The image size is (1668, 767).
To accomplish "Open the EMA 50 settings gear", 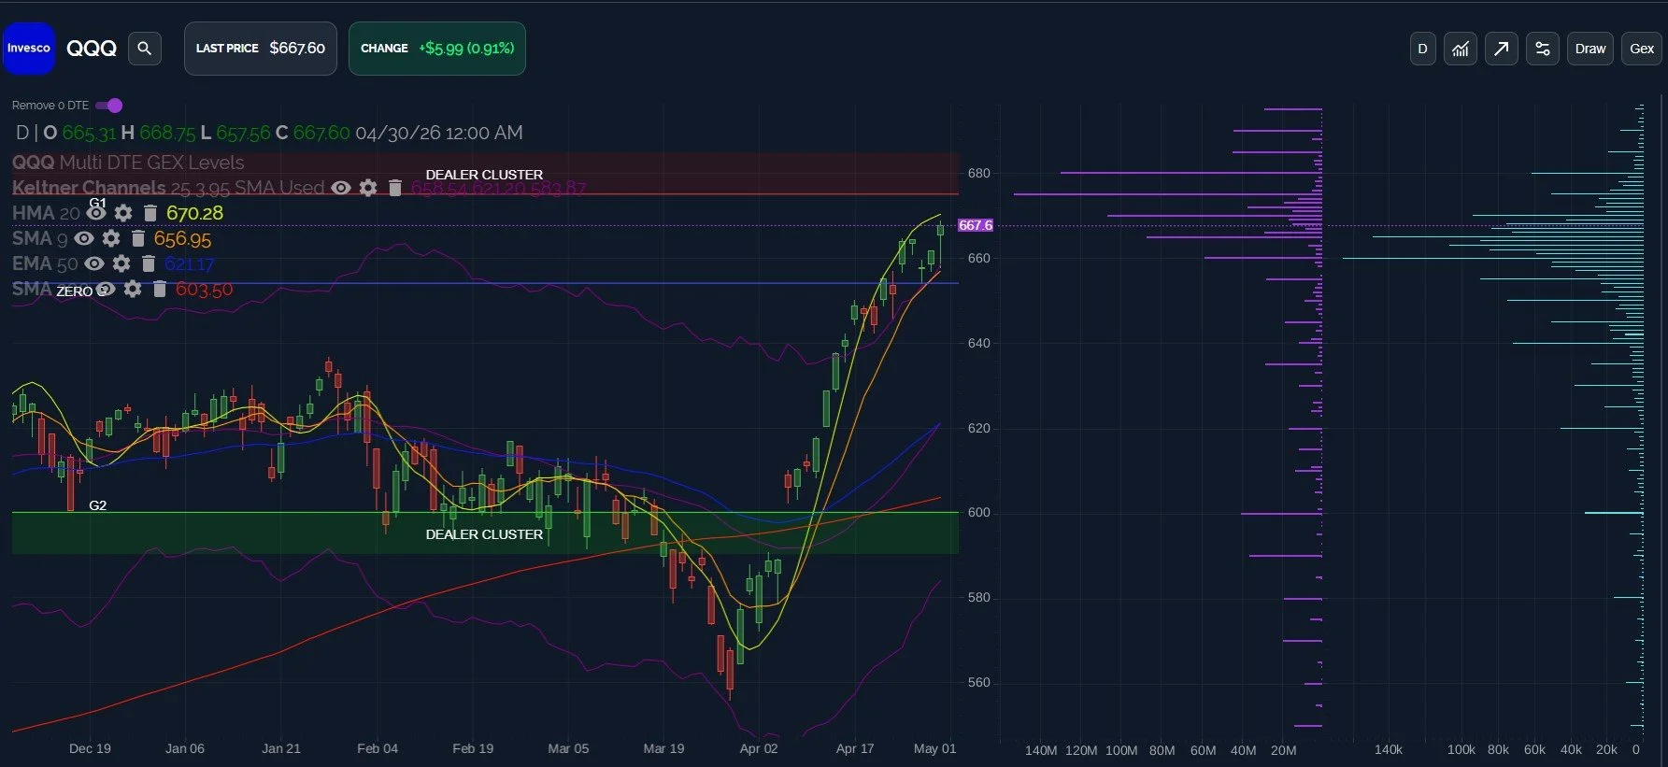I will click(x=121, y=263).
